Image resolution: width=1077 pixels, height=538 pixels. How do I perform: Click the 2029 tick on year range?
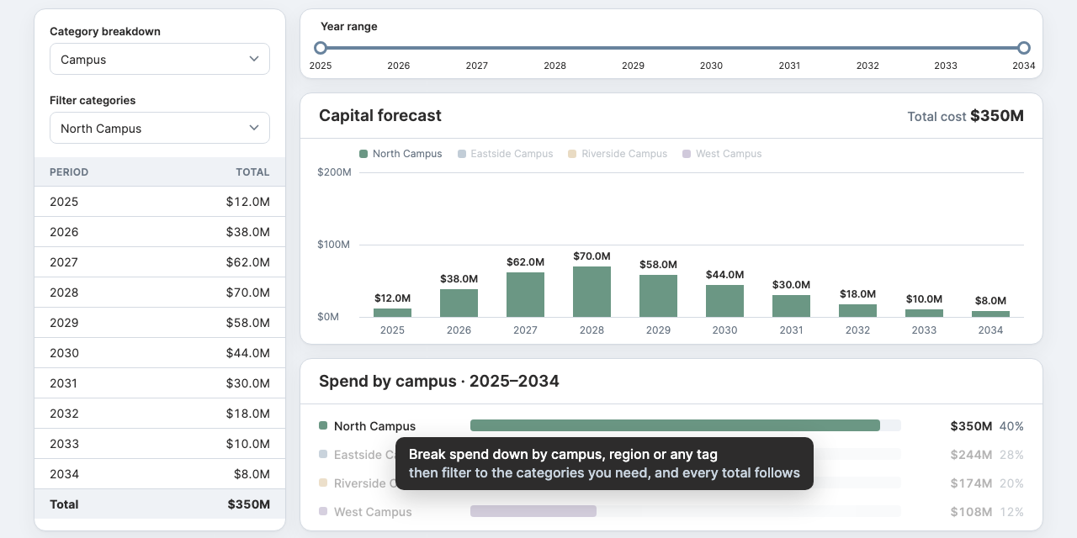point(633,66)
